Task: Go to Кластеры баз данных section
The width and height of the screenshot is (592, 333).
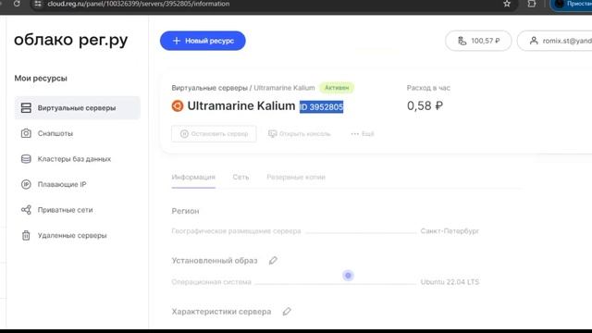Action: 74,159
